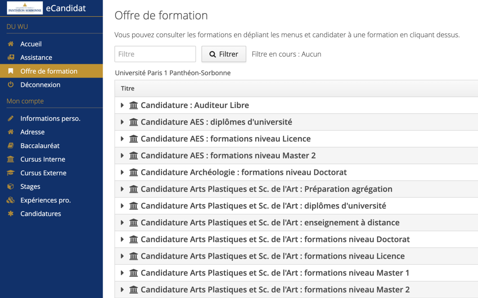The width and height of the screenshot is (478, 298).
Task: Open the Adresse menu entry
Action: (32, 132)
